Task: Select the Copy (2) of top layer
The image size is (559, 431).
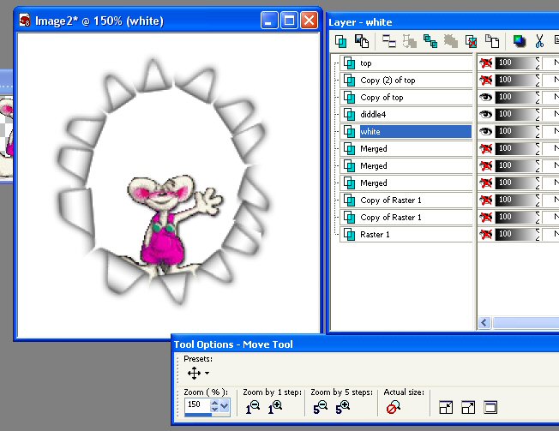Action: (x=406, y=81)
